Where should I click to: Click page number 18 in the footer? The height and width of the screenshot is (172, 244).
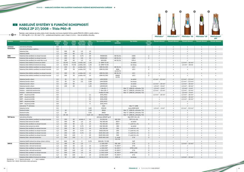click(4, 168)
